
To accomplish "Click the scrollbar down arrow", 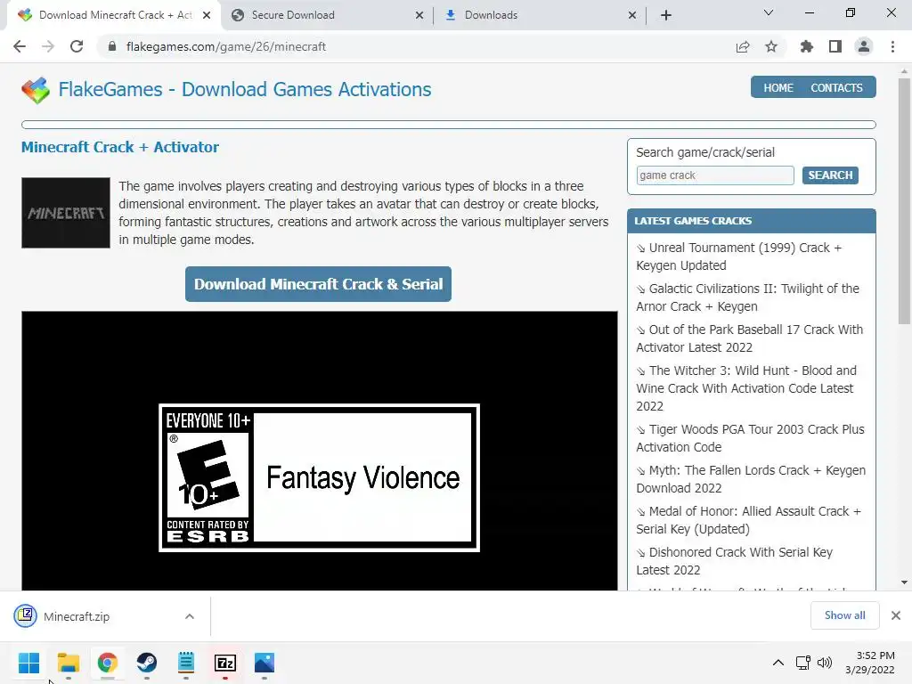I will [904, 582].
